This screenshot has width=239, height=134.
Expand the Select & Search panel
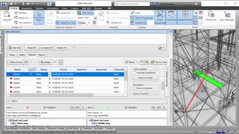point(65,27)
